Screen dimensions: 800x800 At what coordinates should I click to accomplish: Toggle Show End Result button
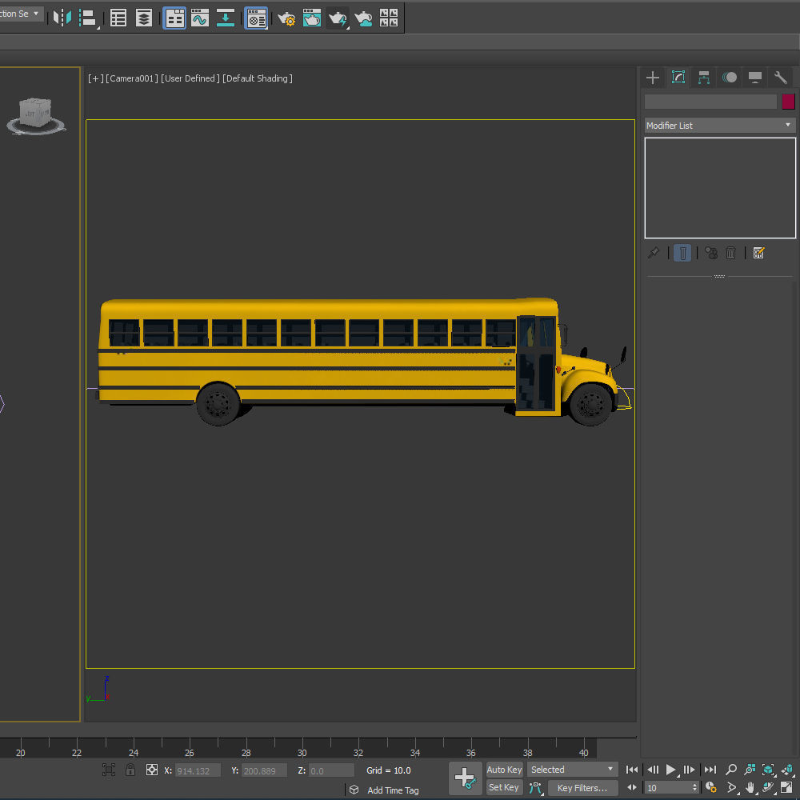(x=682, y=253)
